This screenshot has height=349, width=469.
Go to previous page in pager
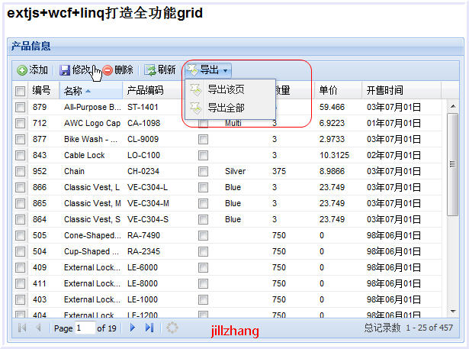pyautogui.click(x=38, y=328)
